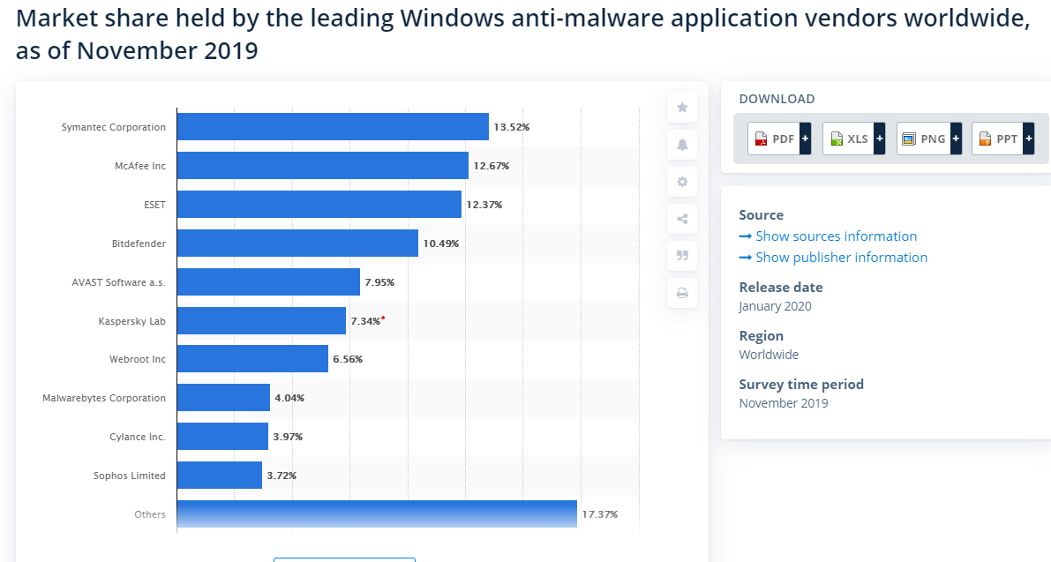This screenshot has height=562, width=1051.
Task: Download the chart as XLS
Action: [848, 139]
